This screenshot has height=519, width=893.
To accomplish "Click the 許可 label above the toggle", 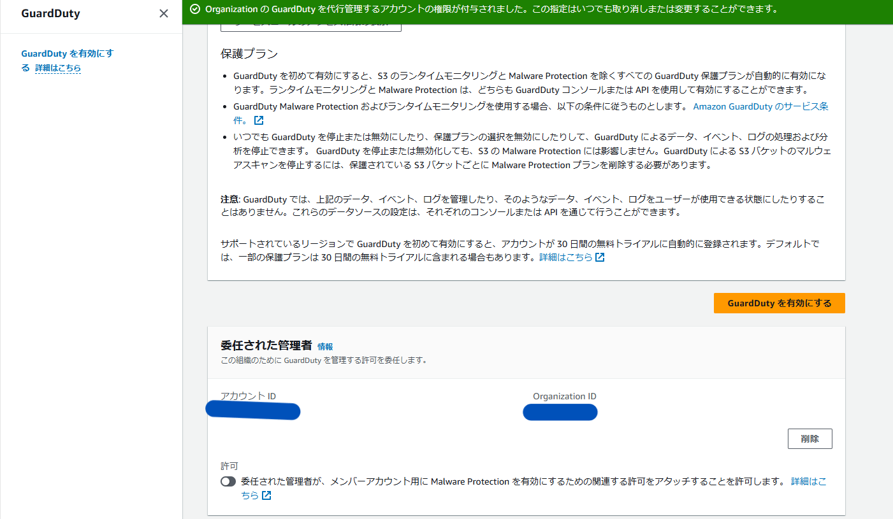I will [x=229, y=466].
